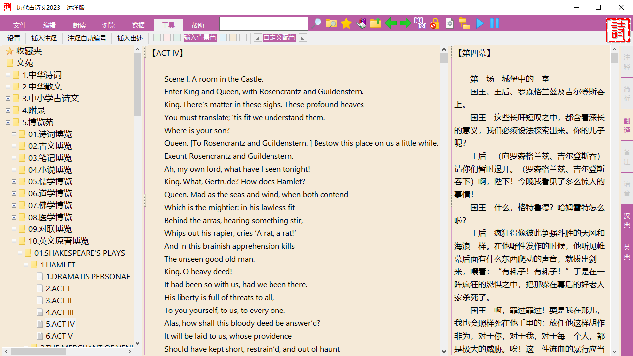Click the yellow star favorites icon
The height and width of the screenshot is (356, 633).
(x=346, y=24)
